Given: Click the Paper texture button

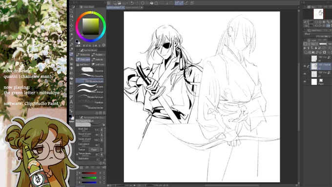Looking at the screenshot, I should pos(94,149).
